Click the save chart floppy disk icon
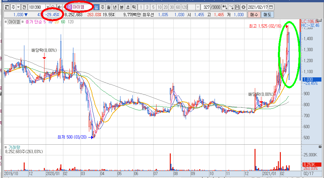The image size is (324, 178). pos(237,7)
